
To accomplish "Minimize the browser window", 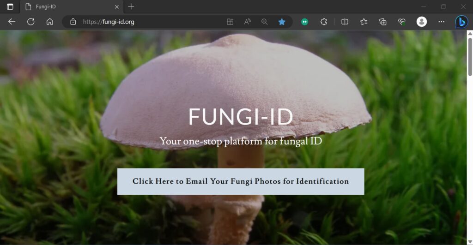I will 424,6.
